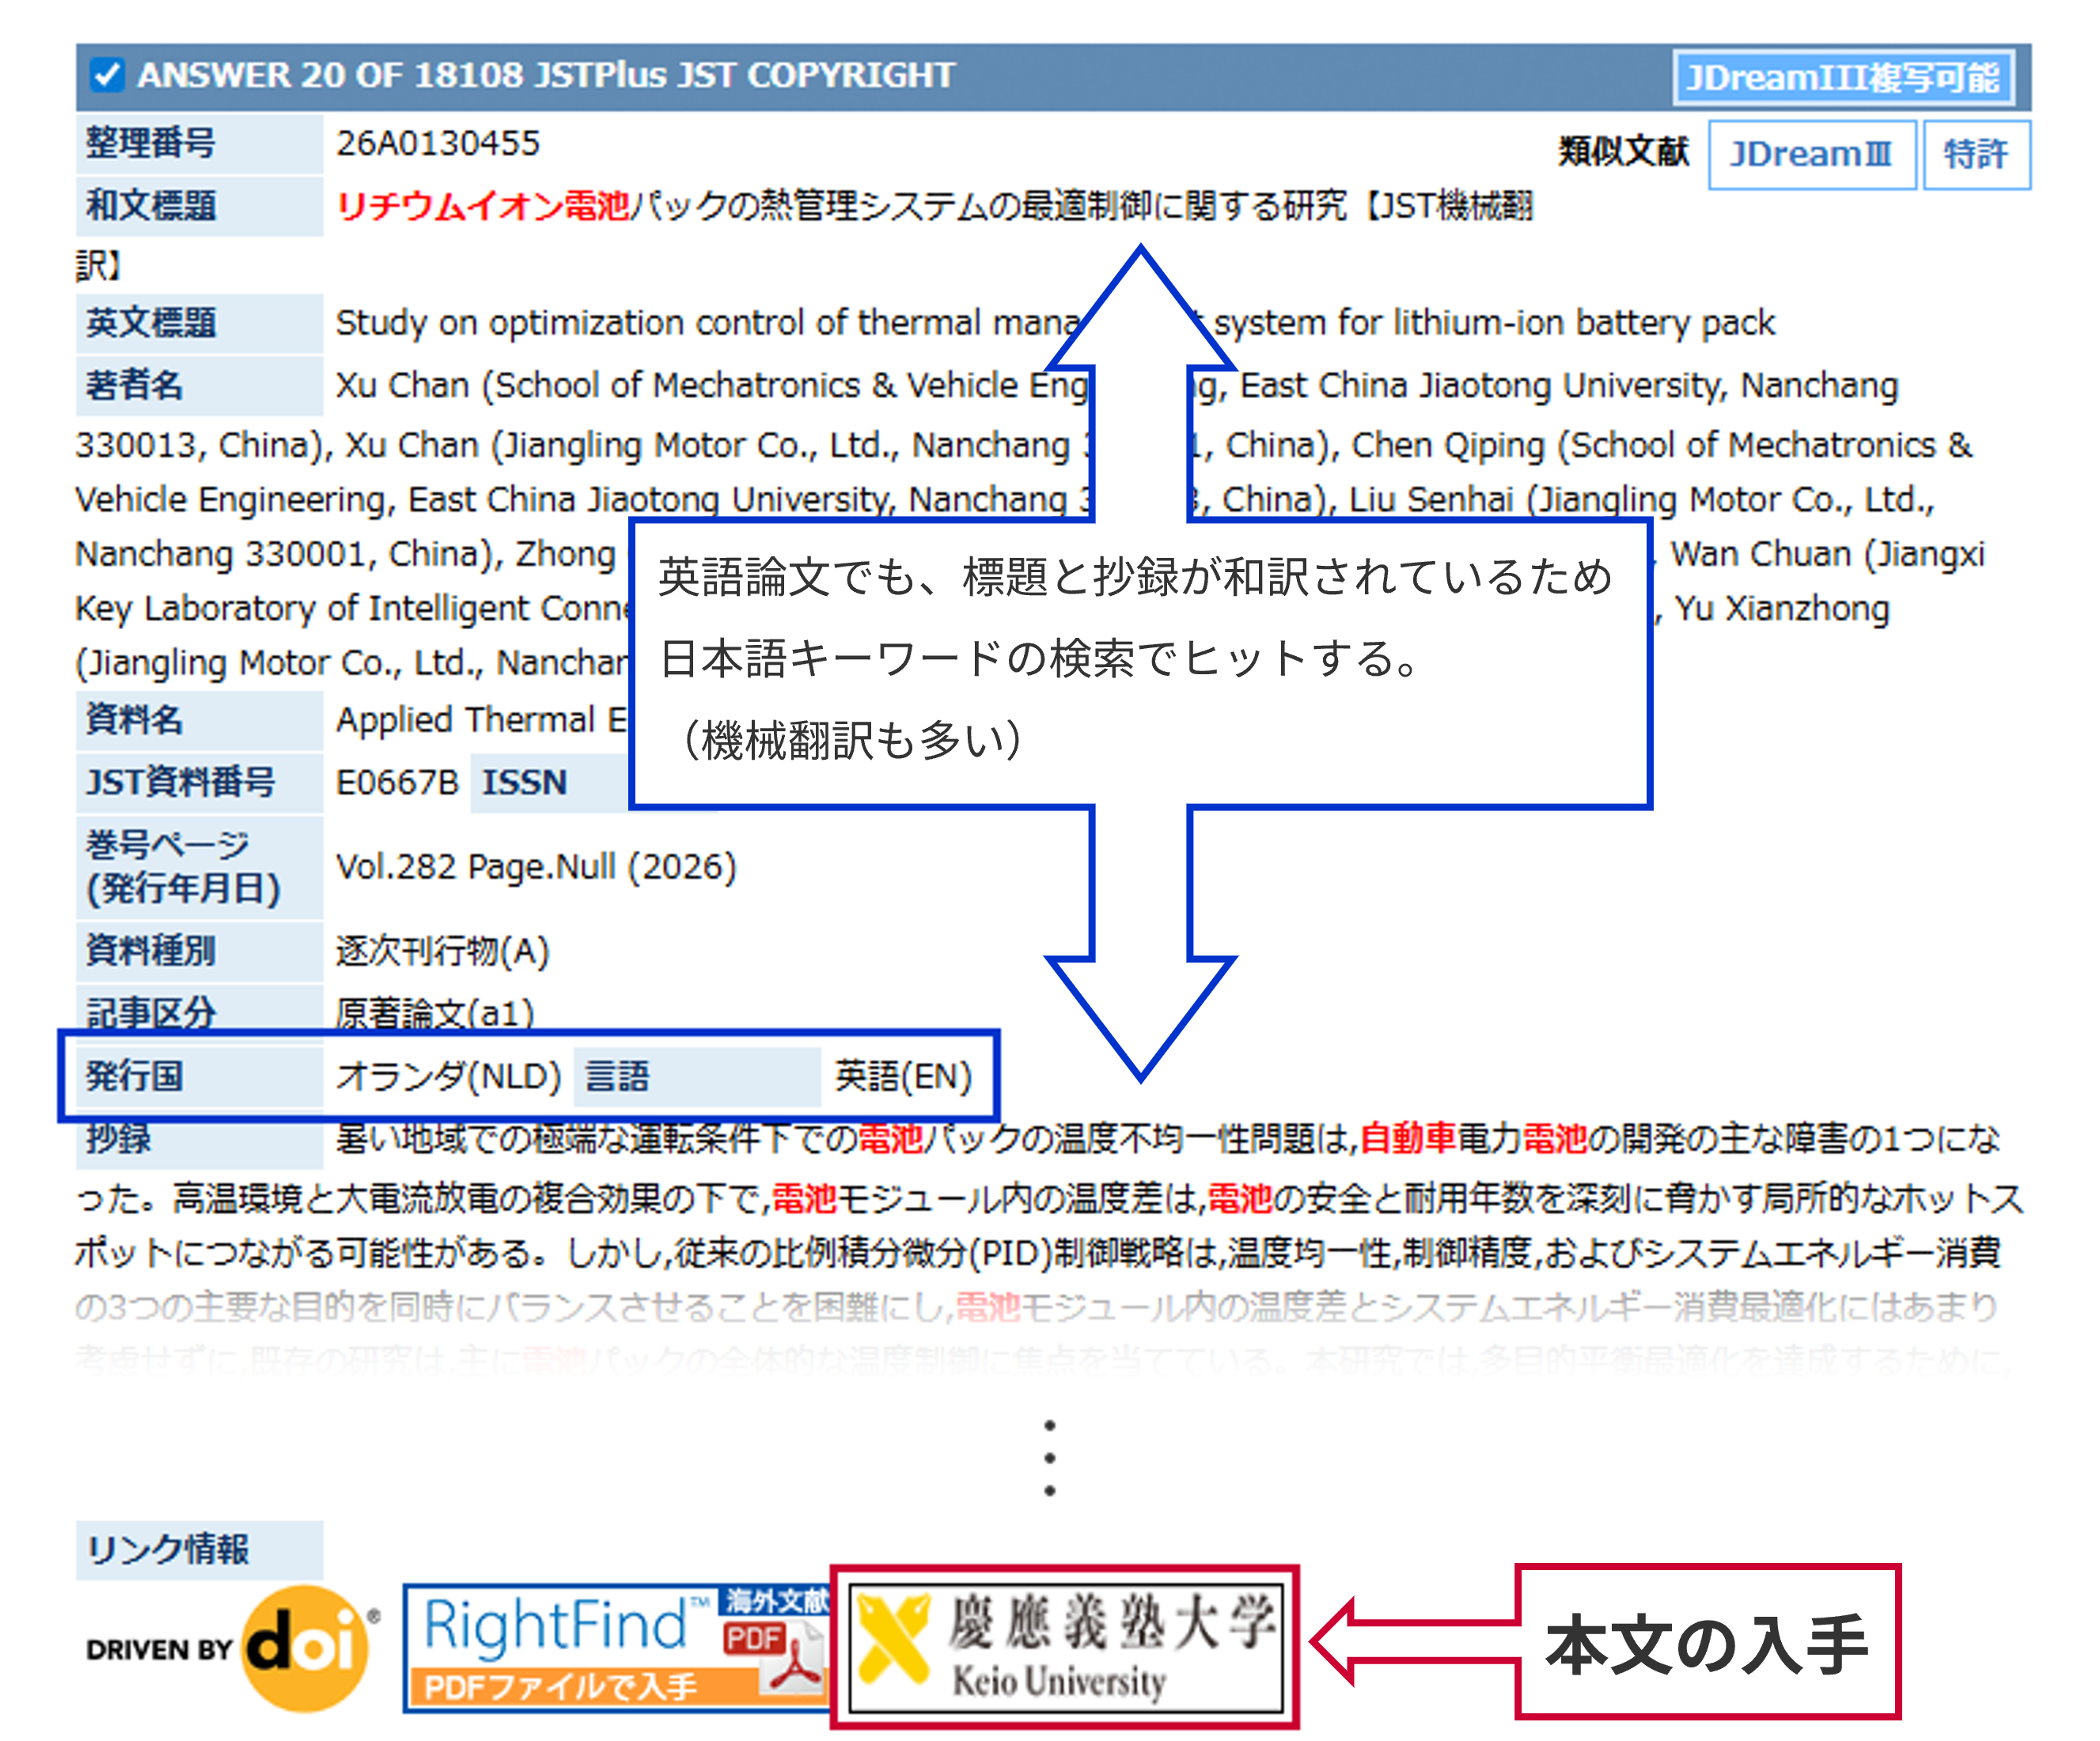Click 原著論文(a1) article category value

click(x=434, y=1013)
